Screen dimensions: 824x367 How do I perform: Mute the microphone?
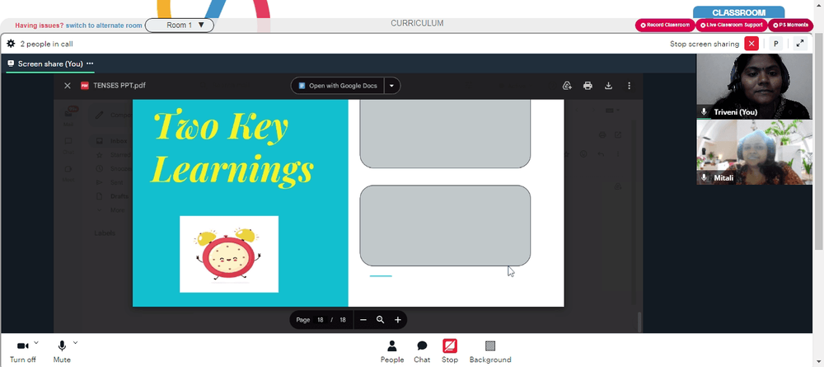(x=62, y=352)
